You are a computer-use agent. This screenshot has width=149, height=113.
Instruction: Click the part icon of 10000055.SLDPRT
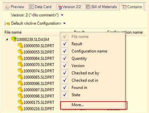[x=20, y=52]
